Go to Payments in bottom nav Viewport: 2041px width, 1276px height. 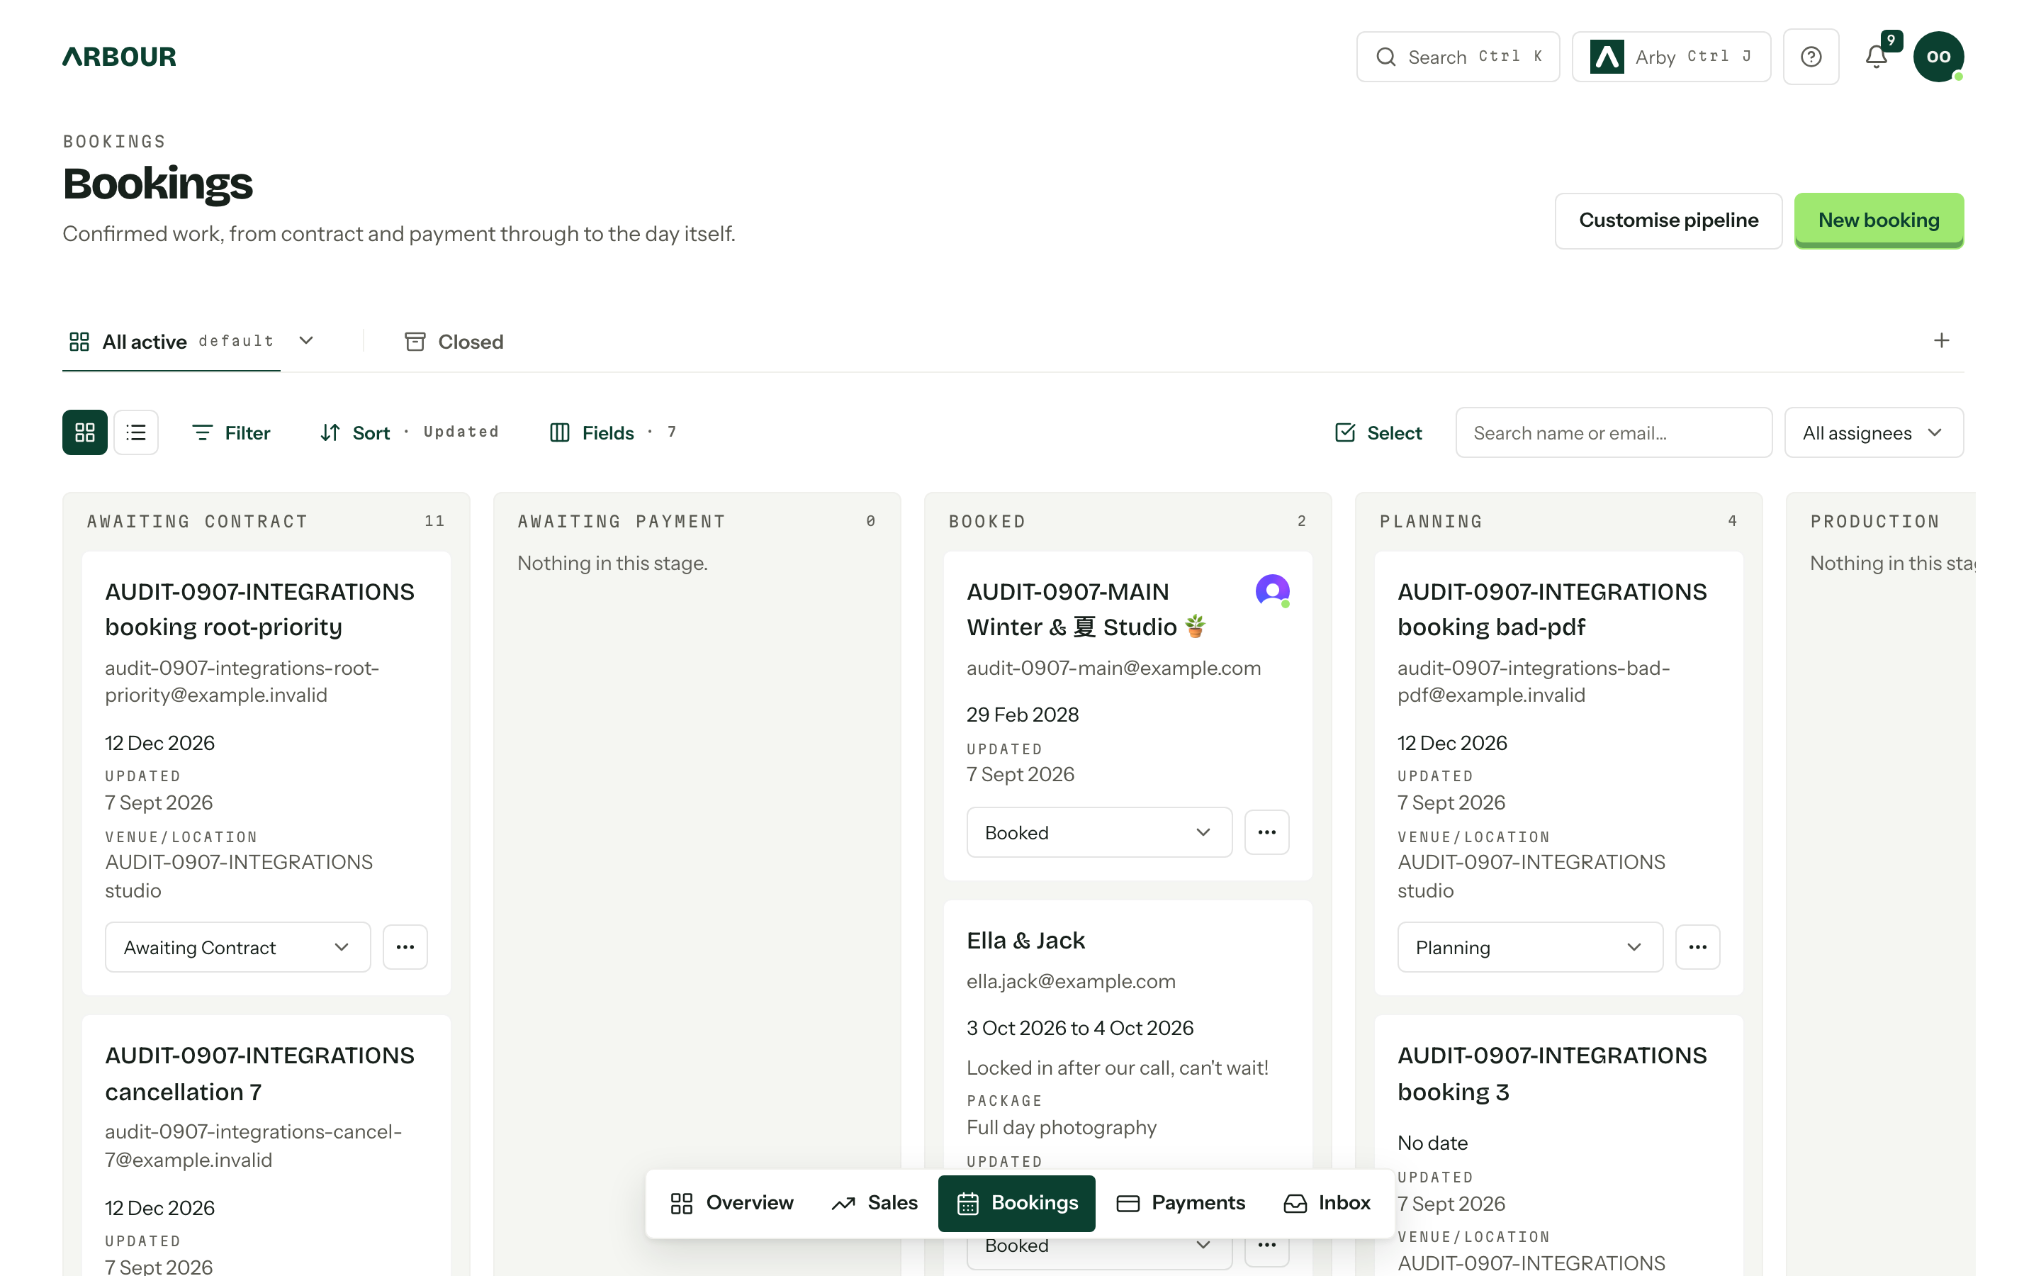(1181, 1202)
